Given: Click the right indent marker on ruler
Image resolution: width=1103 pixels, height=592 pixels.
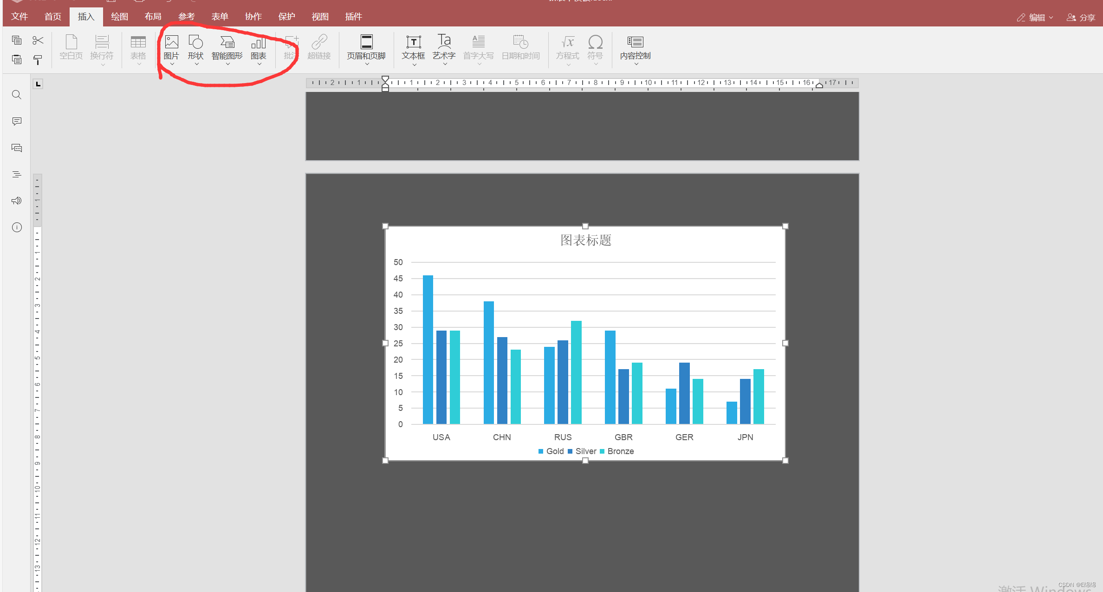Looking at the screenshot, I should point(819,85).
